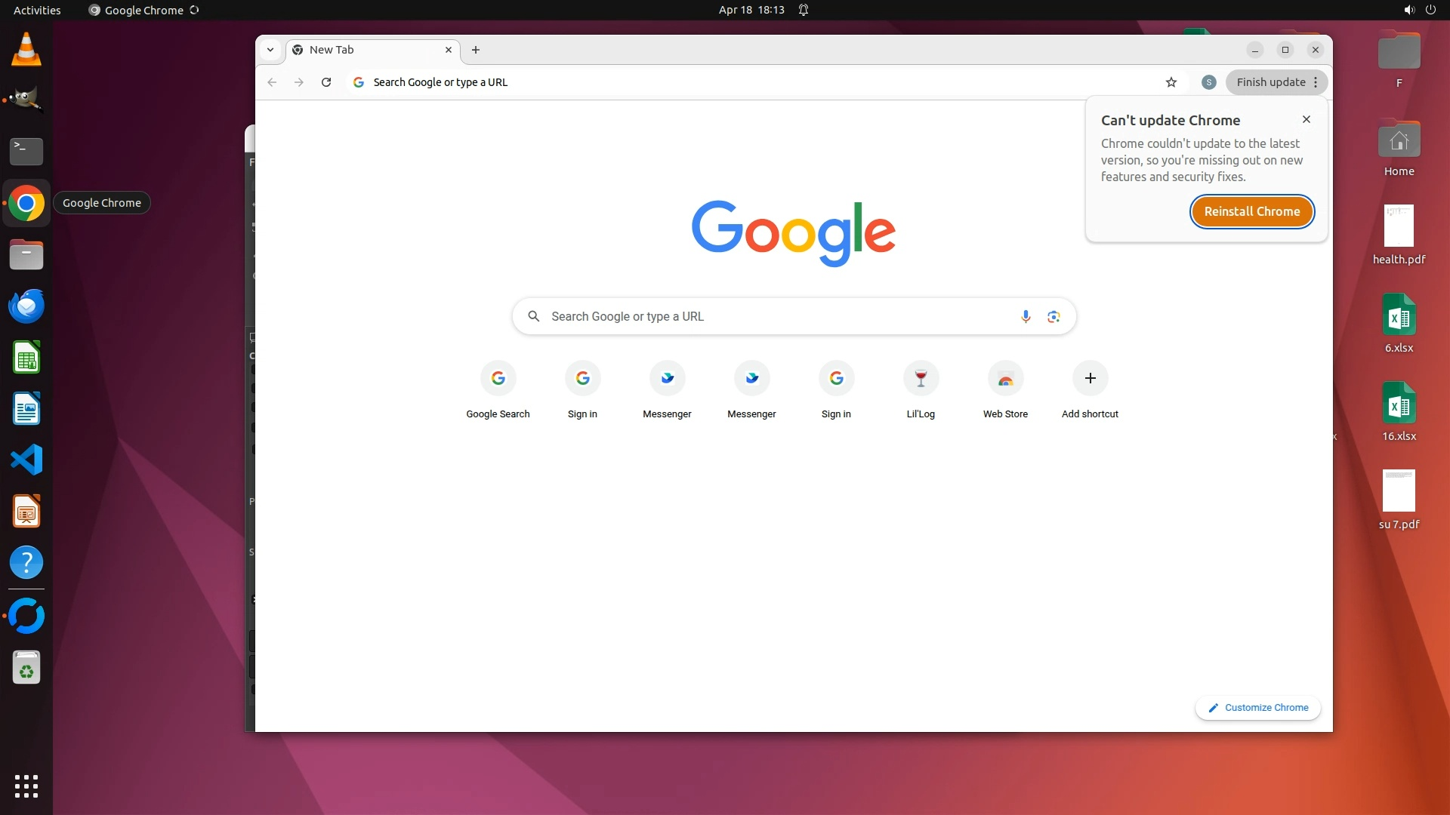Open the Web Store shortcut
1450x815 pixels.
coord(1005,379)
